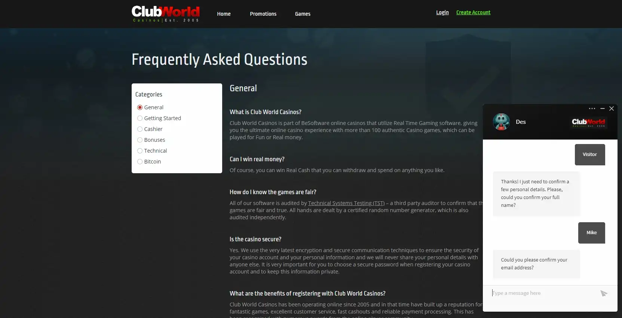Open the Games menu item
Screen dimensions: 622x318
[x=303, y=14]
